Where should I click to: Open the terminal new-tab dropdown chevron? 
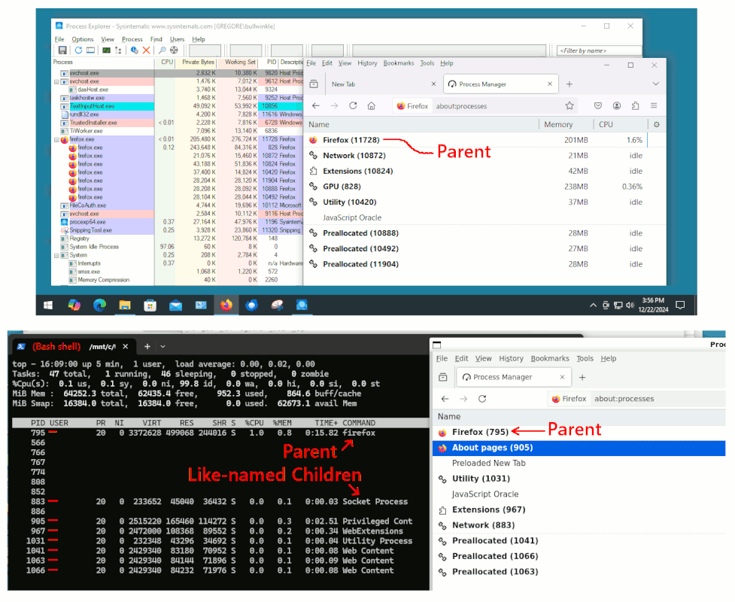[162, 347]
